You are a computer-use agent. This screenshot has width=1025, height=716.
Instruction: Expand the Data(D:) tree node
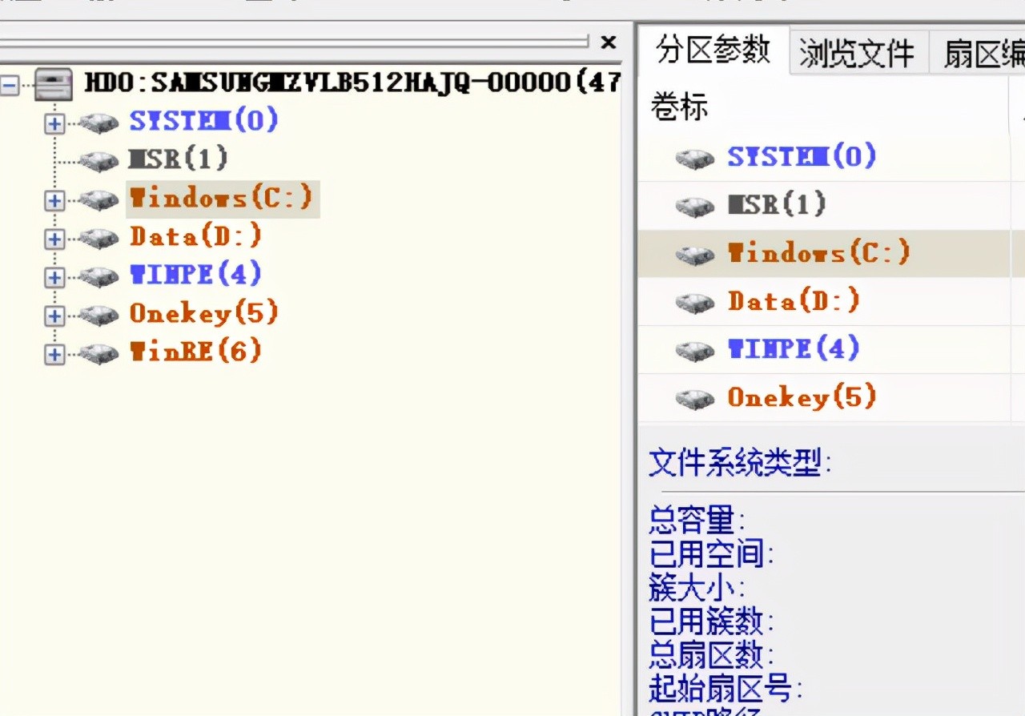click(54, 239)
